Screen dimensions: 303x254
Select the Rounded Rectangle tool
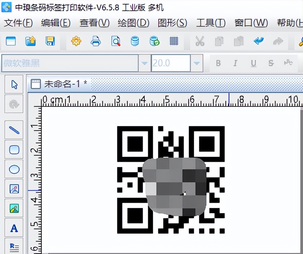point(14,150)
